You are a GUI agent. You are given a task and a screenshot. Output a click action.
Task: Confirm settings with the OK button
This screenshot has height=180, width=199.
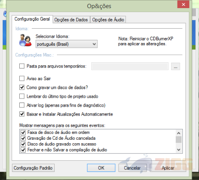click(x=101, y=168)
